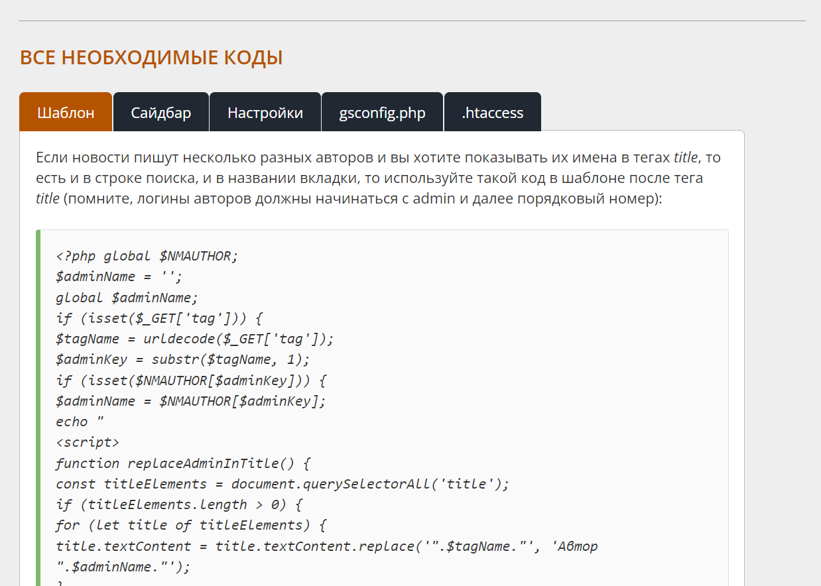821x586 pixels.
Task: Click the '<script>' code line
Action: click(x=88, y=442)
